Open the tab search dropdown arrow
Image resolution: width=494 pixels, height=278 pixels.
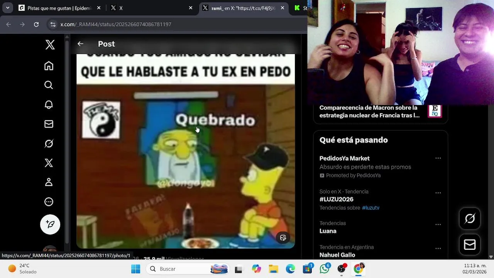click(8, 8)
